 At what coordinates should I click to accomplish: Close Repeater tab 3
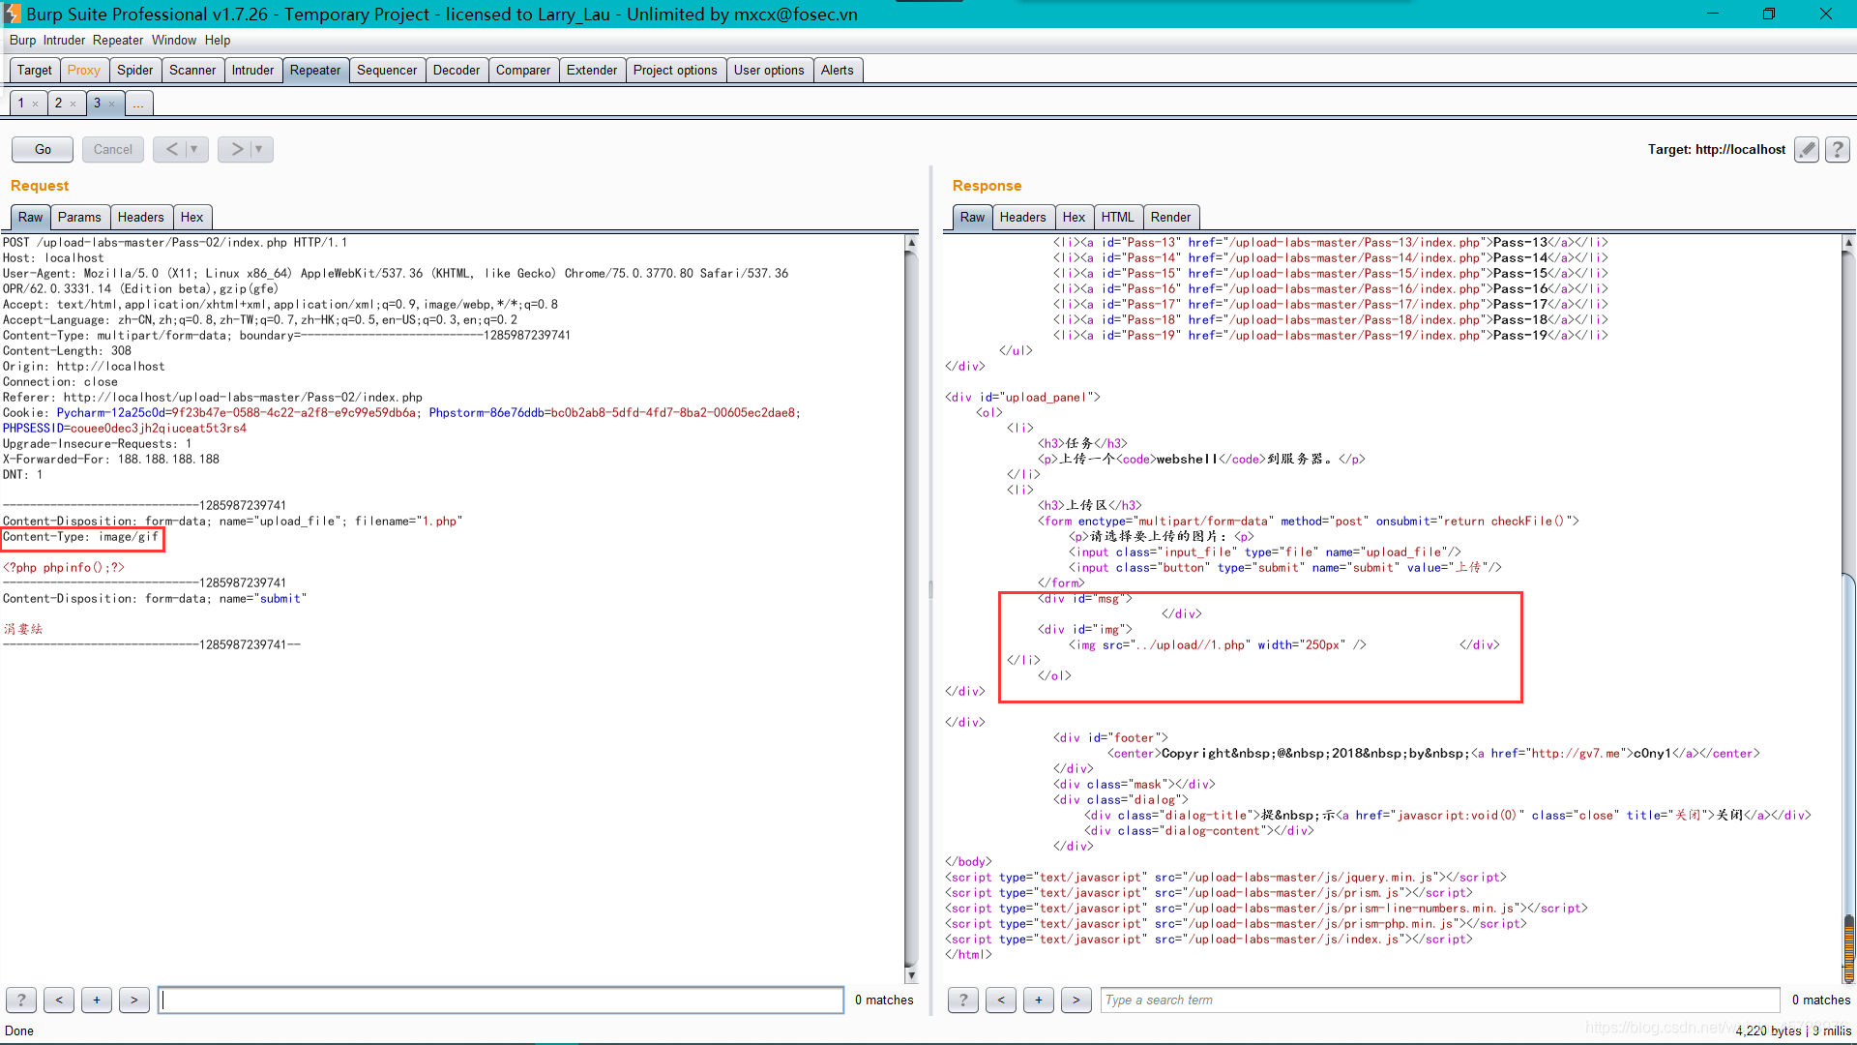(x=111, y=104)
